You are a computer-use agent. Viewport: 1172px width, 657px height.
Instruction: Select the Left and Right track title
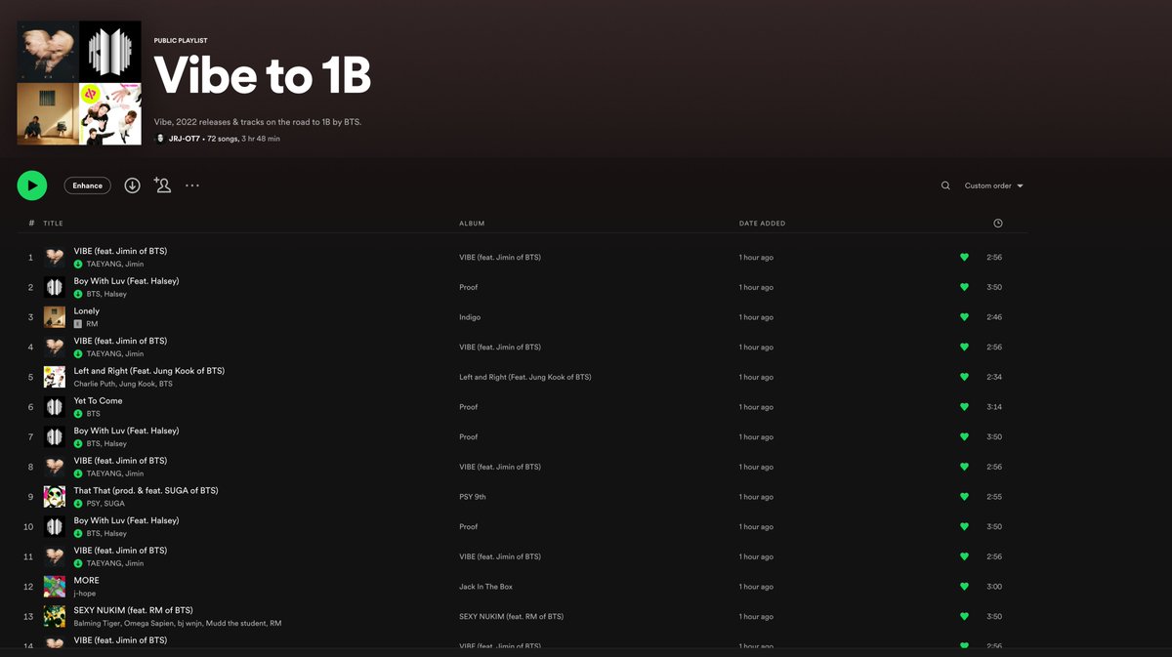149,371
